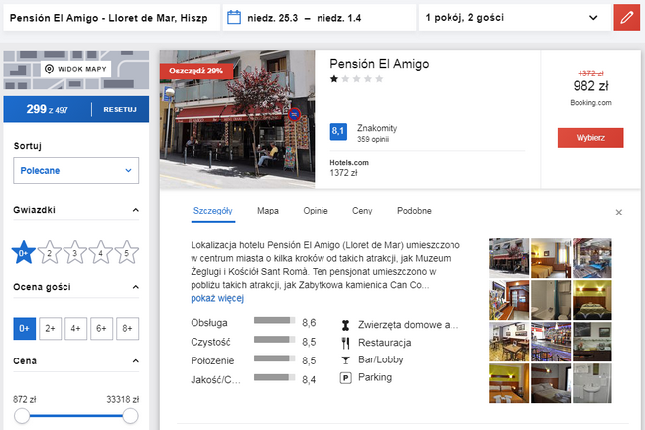The image size is (645, 430).
Task: Click the red pencil edit search icon
Action: (x=626, y=18)
